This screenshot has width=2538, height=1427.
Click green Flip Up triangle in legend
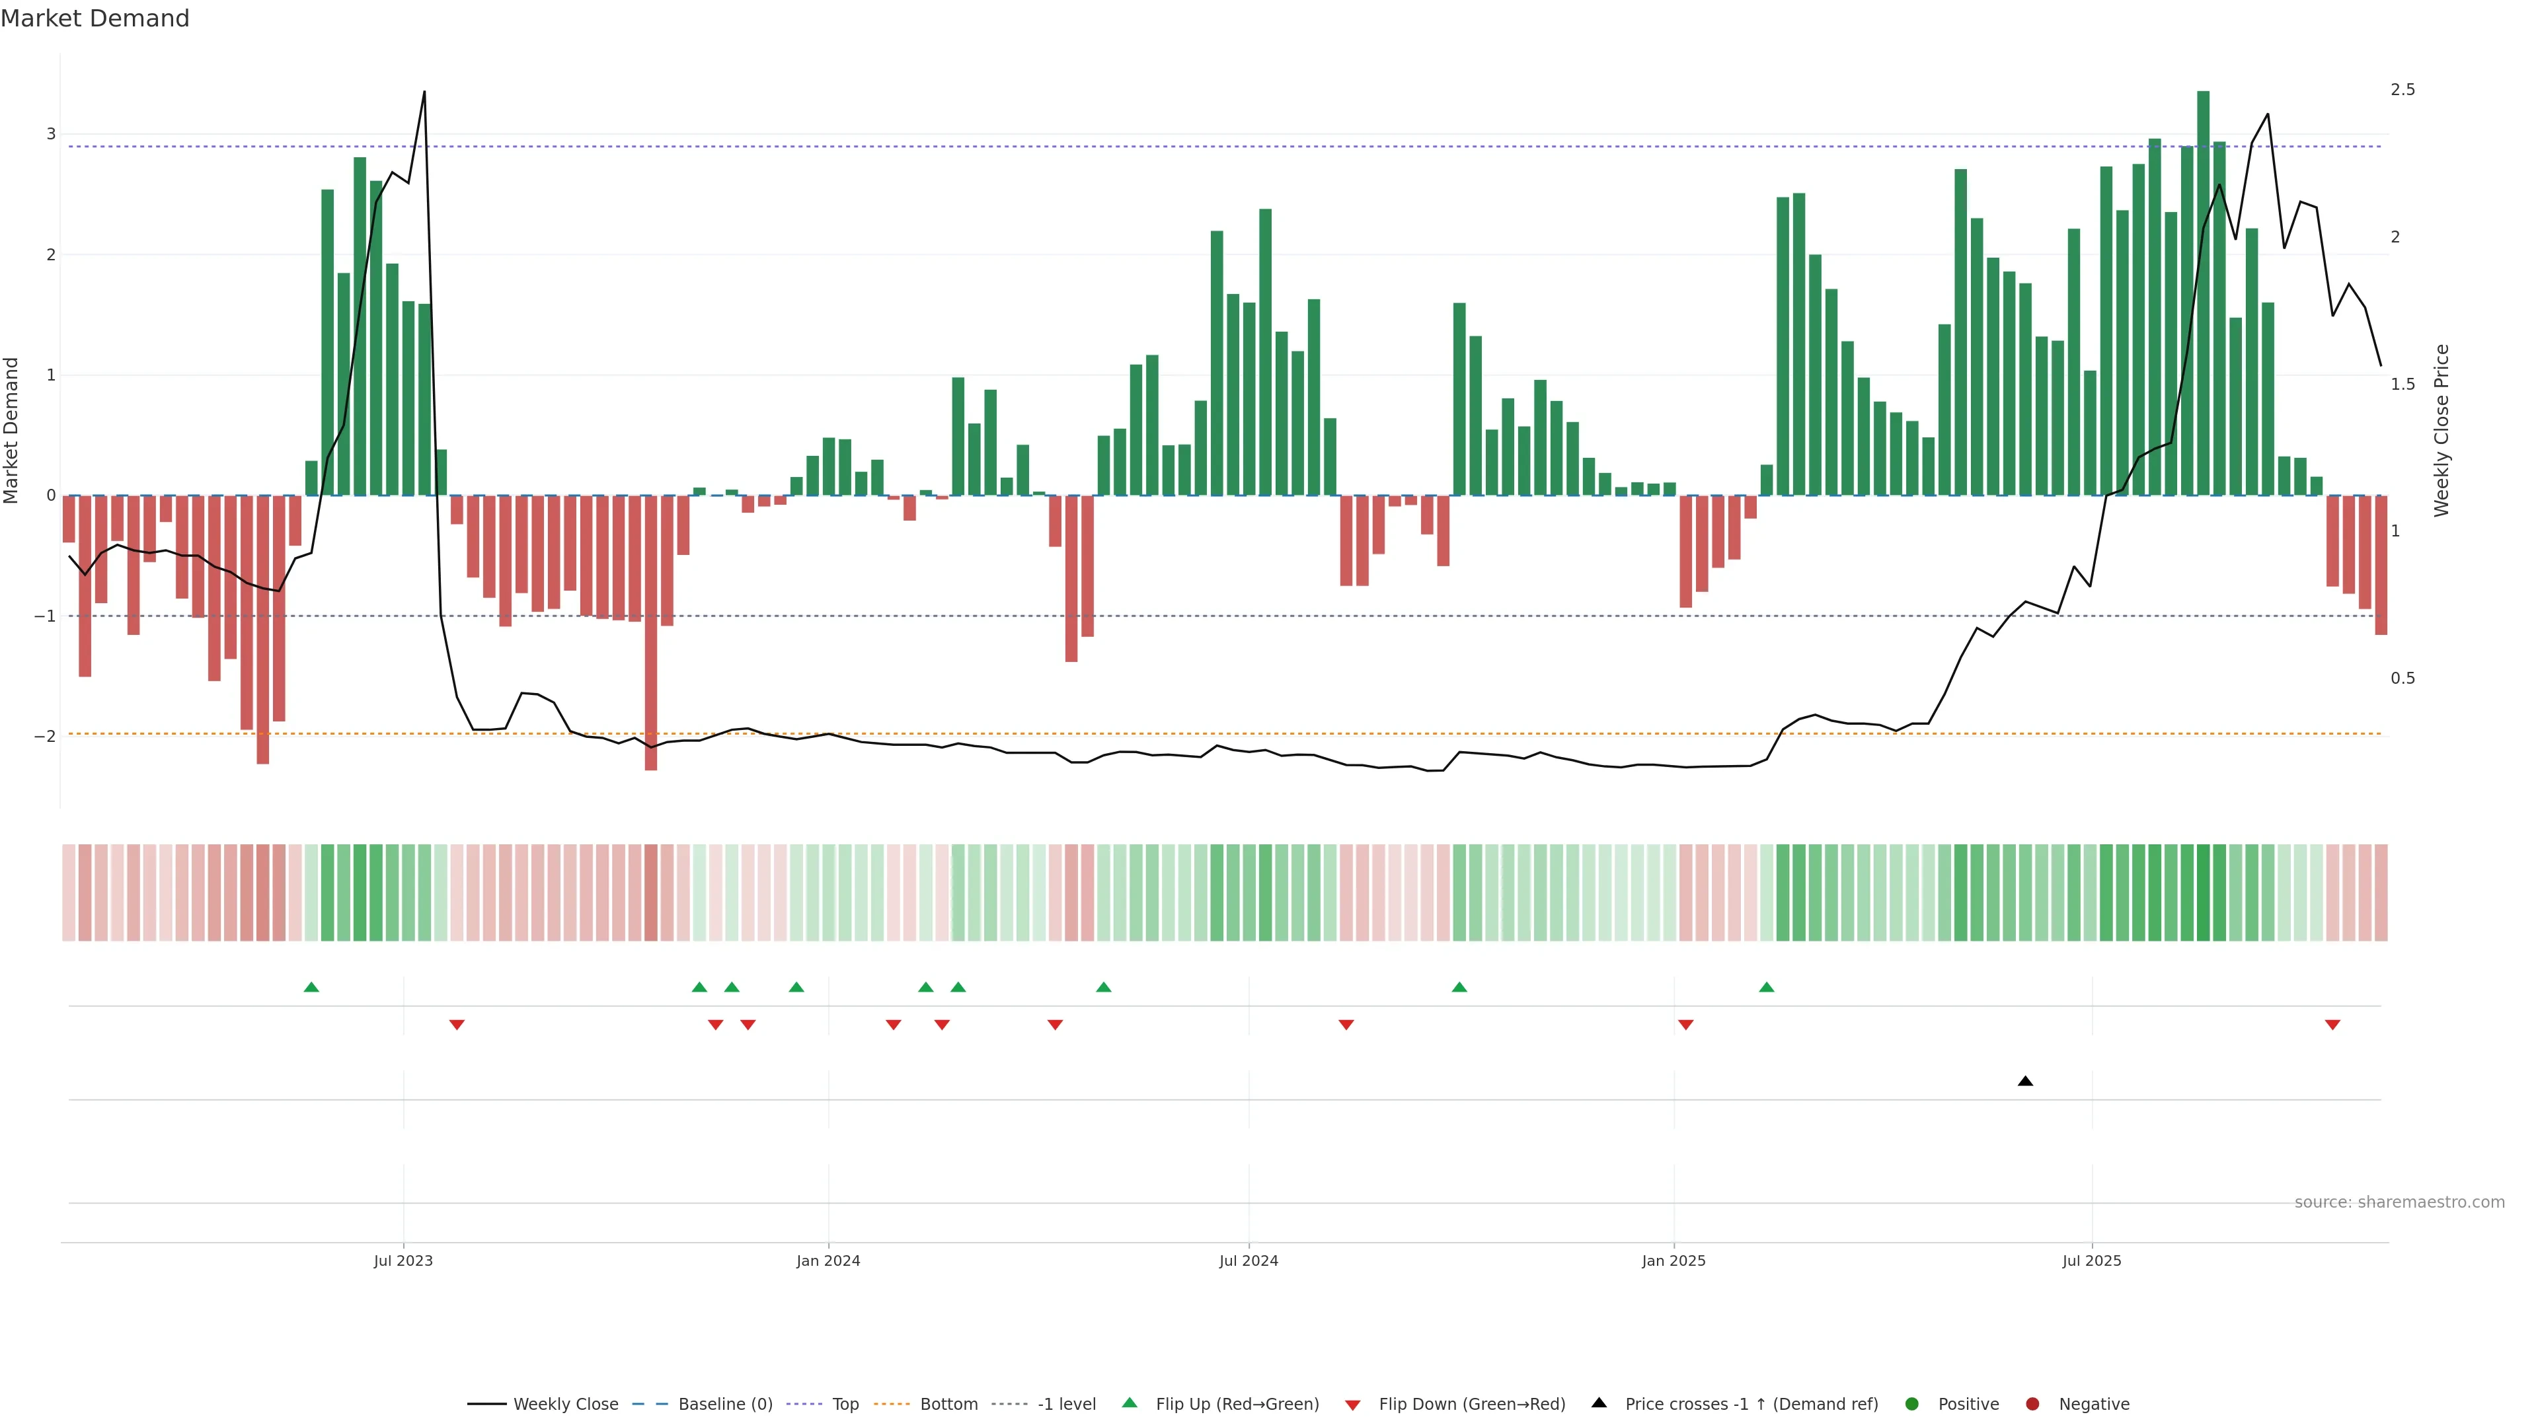point(1130,1403)
